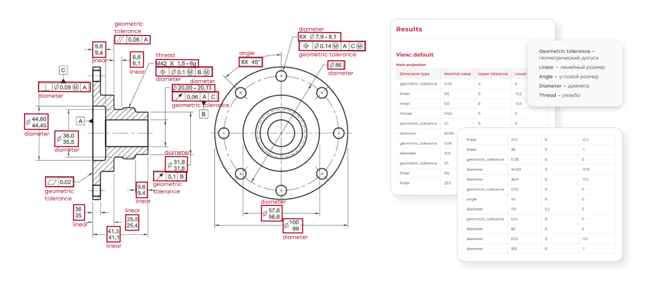Select the 8X Ø7.9-8.1 hole callout
646x282 pixels.
pyautogui.click(x=319, y=37)
